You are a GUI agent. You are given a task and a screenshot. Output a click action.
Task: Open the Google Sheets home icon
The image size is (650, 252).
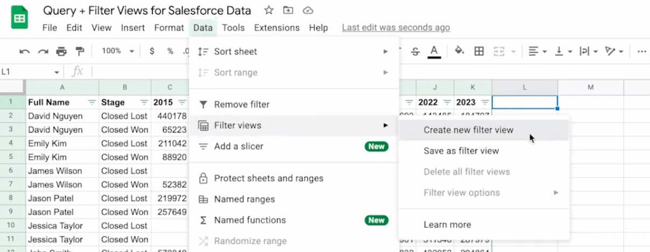click(20, 18)
